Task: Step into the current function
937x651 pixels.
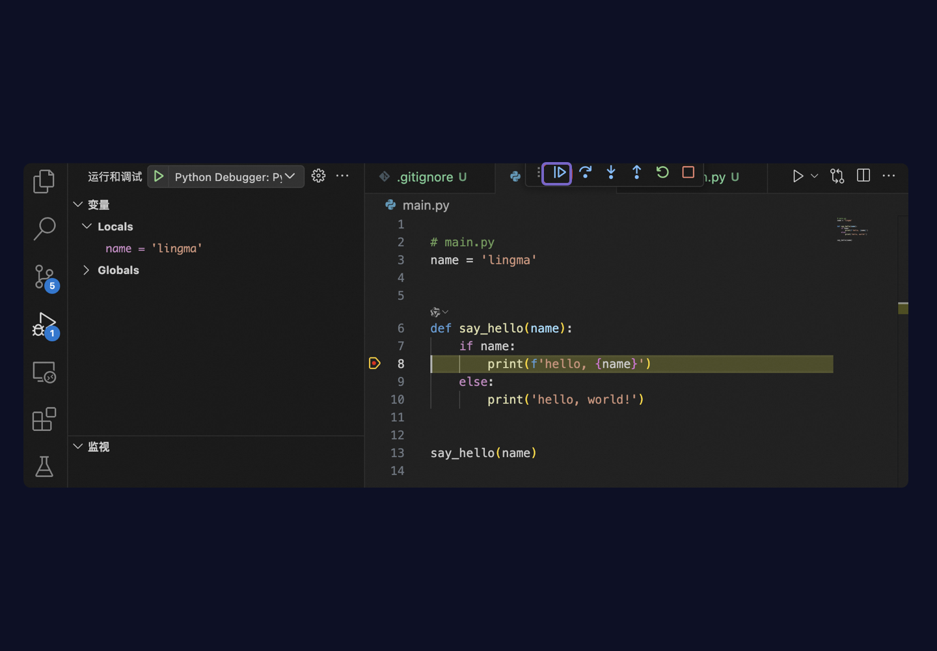Action: click(610, 173)
